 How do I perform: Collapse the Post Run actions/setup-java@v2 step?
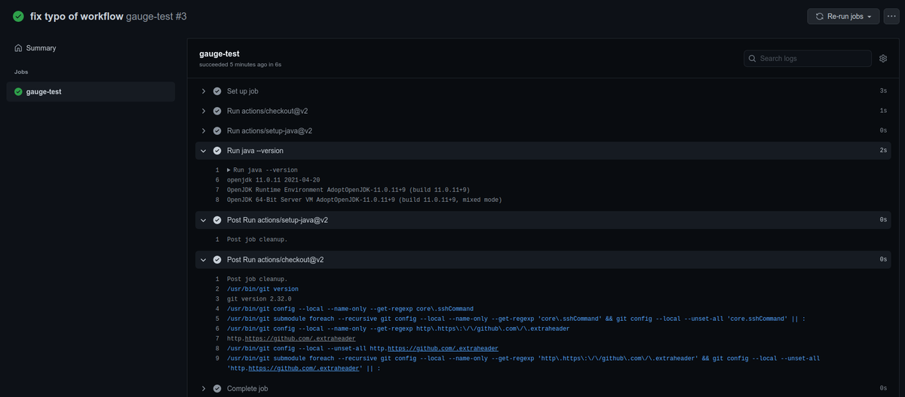click(x=203, y=220)
